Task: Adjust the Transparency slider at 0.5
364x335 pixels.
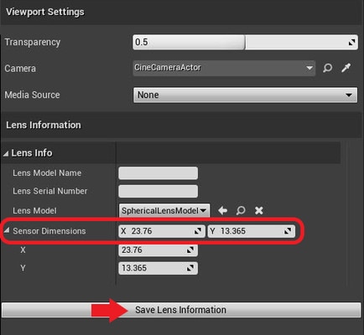Action: (x=245, y=42)
